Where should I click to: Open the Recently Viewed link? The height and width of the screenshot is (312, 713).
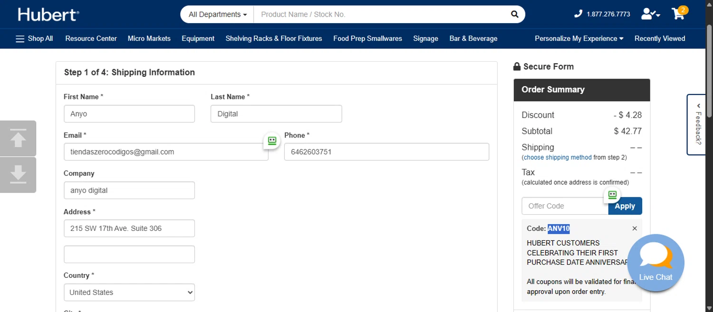click(660, 38)
